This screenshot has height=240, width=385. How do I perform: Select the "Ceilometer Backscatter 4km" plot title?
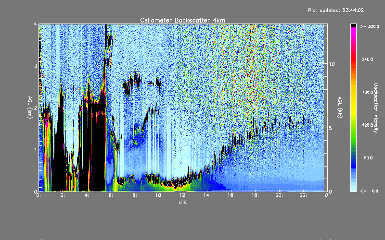click(x=182, y=20)
